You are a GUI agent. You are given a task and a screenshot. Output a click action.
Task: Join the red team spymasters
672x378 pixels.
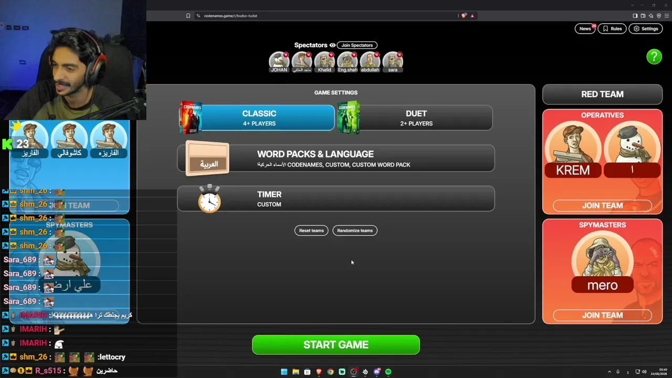(602, 316)
